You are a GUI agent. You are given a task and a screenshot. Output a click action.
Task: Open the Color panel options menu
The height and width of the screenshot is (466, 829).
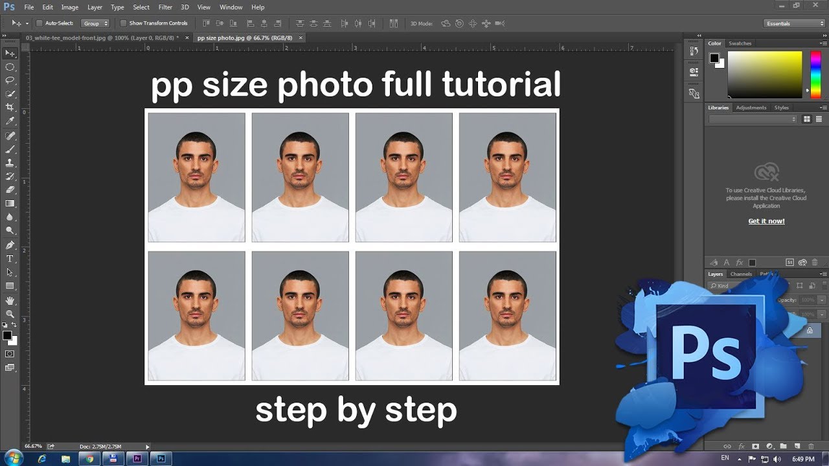[823, 43]
